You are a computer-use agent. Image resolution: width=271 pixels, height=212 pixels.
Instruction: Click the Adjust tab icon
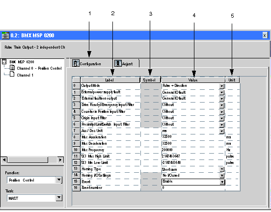118,63
